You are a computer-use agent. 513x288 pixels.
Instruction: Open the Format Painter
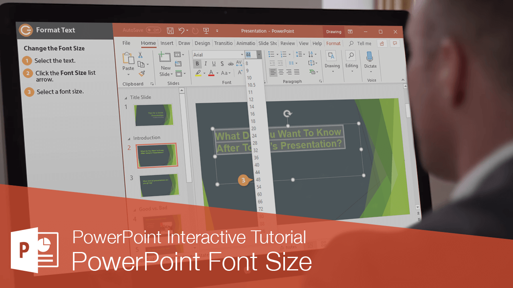coord(141,74)
